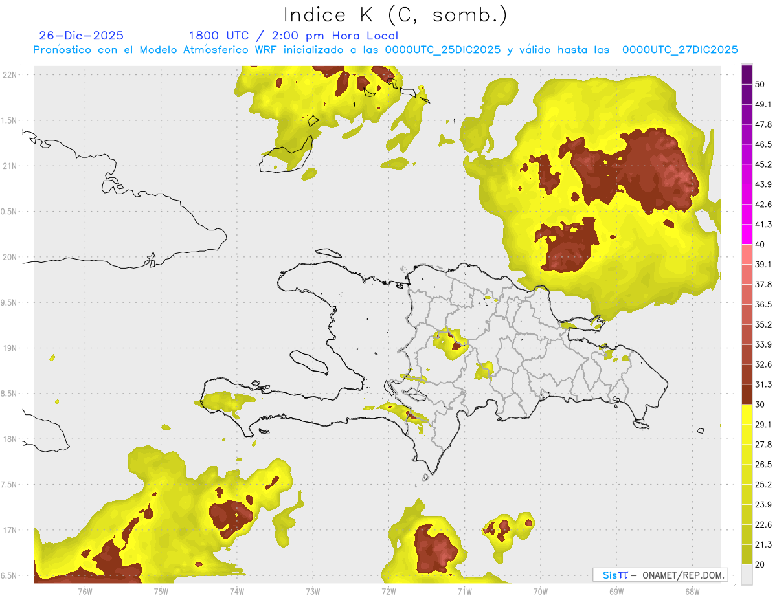This screenshot has width=777, height=600.
Task: Click the '69W' longitude label
Action: [x=616, y=591]
